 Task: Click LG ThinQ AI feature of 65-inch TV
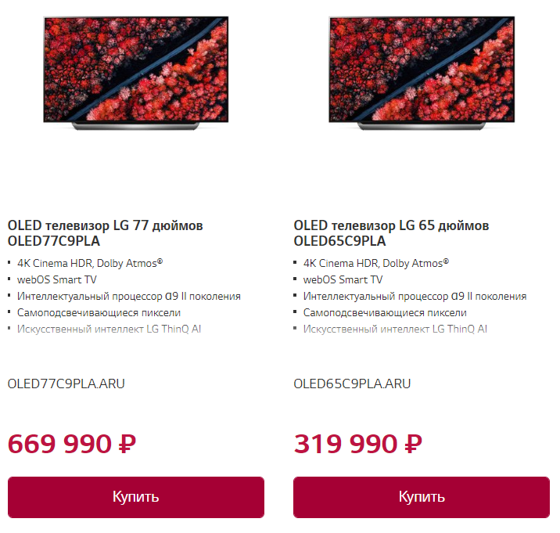coord(396,329)
